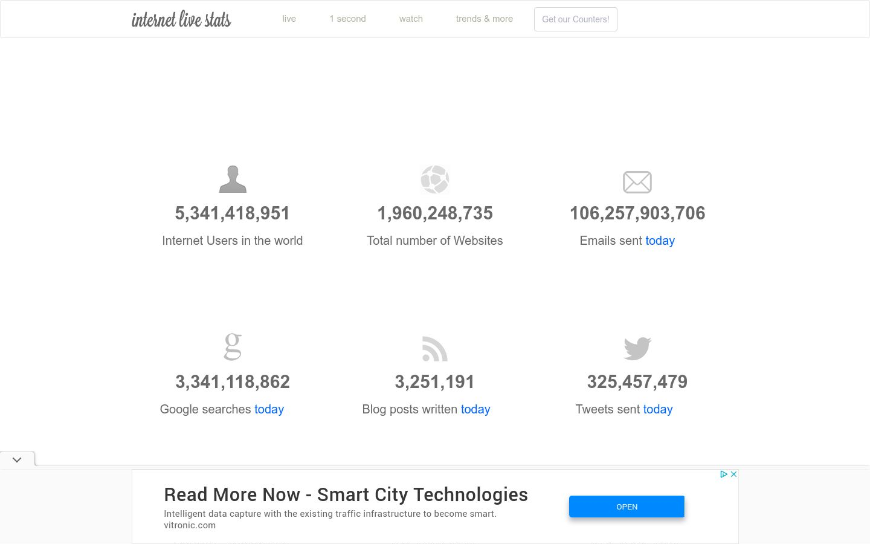The height and width of the screenshot is (544, 870).
Task: Click the Internet Live Stats logo
Action: pos(181,19)
